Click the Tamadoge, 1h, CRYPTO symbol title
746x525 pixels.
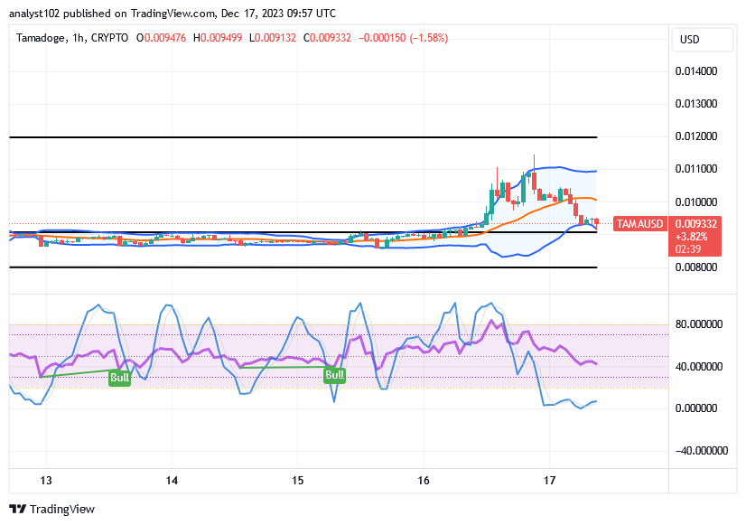pyautogui.click(x=73, y=38)
